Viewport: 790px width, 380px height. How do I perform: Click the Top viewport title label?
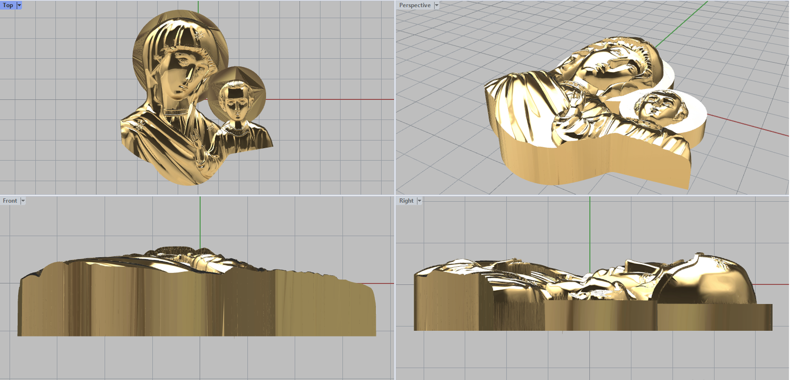pyautogui.click(x=8, y=5)
